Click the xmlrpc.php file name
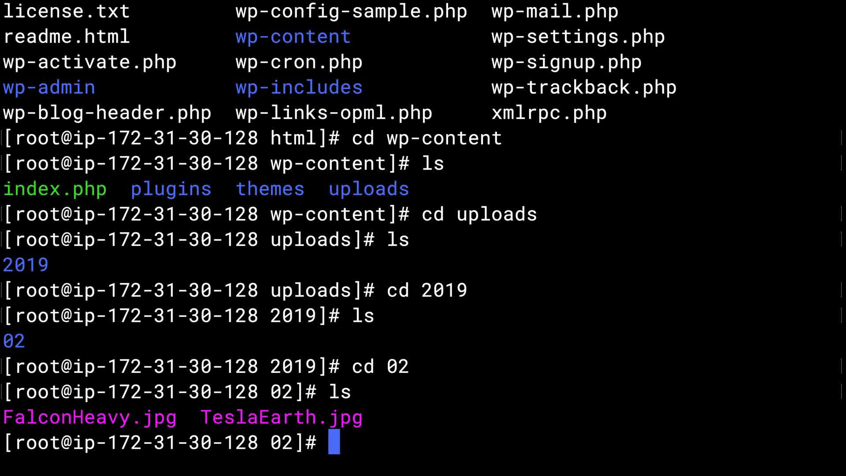The width and height of the screenshot is (846, 476). 549,113
